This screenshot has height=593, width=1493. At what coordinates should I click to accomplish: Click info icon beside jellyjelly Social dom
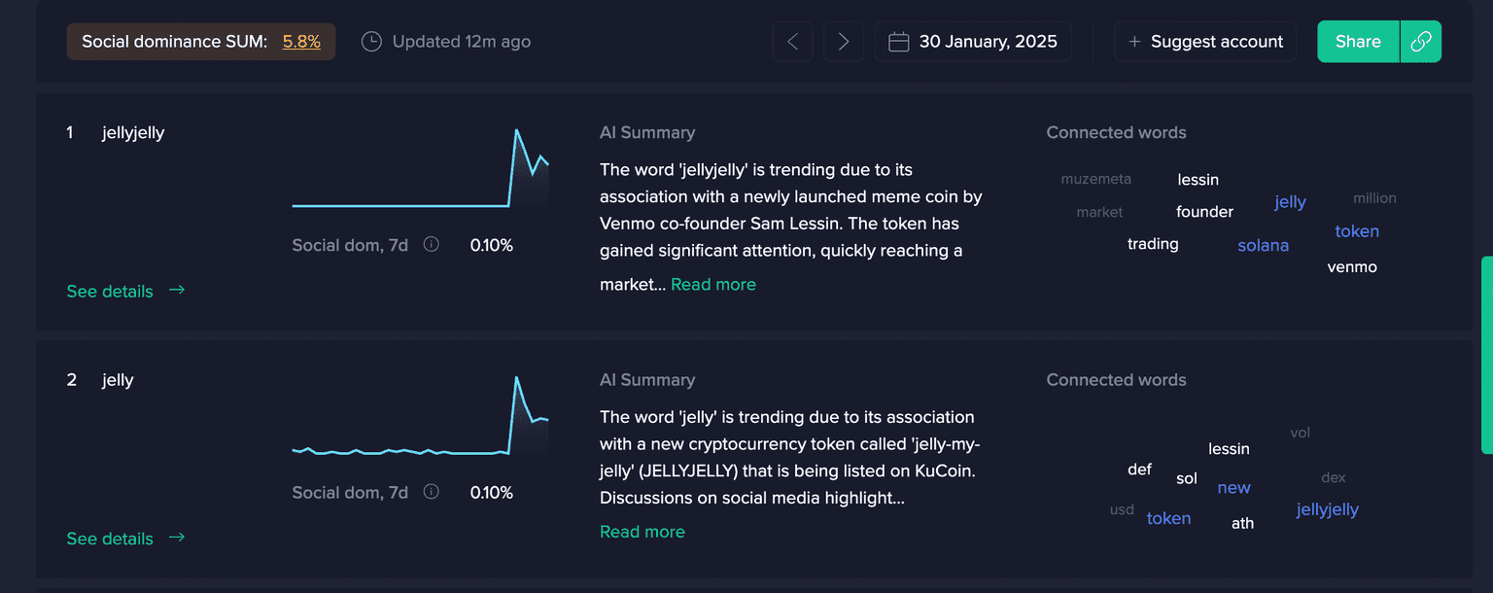point(432,245)
